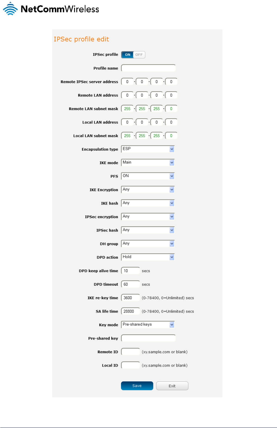
Task: Expand the IKE Encryption dropdown
Action: (148, 189)
